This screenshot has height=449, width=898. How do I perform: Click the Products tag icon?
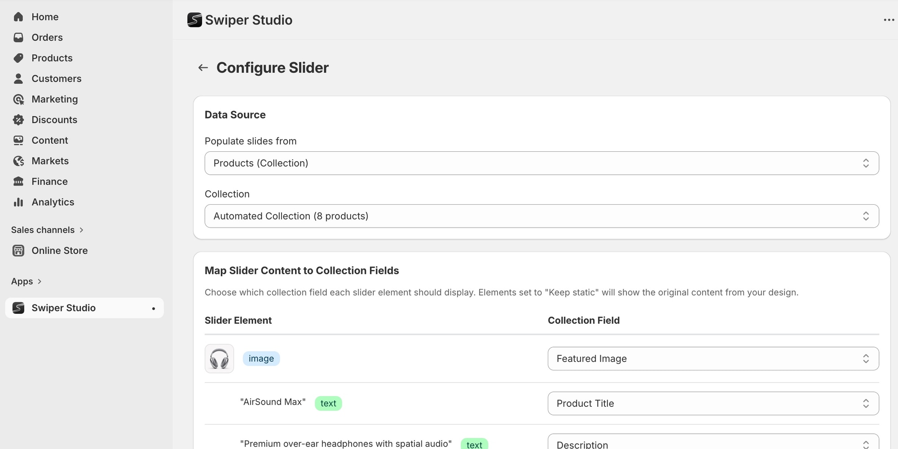point(18,58)
